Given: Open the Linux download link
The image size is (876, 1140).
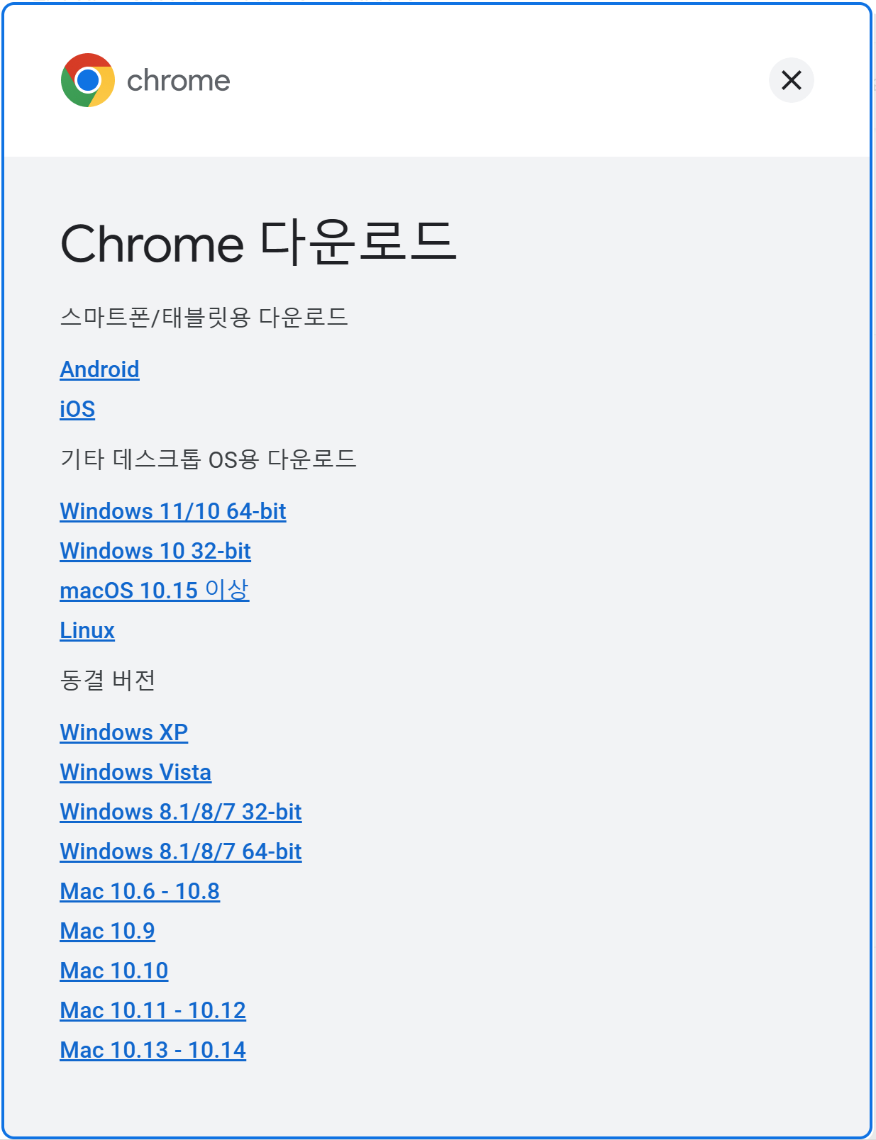Looking at the screenshot, I should tap(87, 630).
